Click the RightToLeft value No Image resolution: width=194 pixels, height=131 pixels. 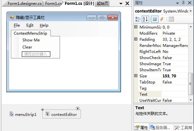165,52
